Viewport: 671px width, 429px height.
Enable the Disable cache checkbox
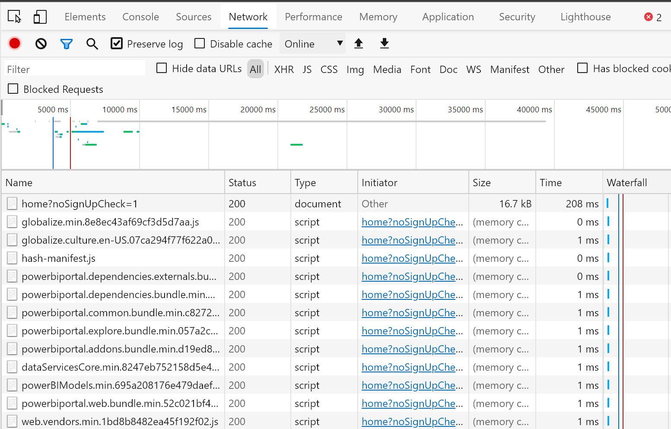tap(200, 44)
